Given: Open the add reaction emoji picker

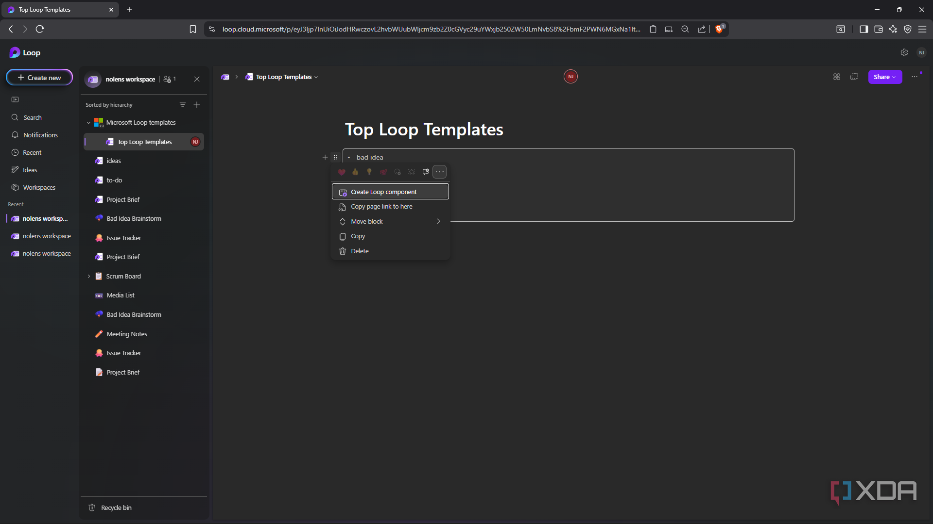Looking at the screenshot, I should click(397, 172).
